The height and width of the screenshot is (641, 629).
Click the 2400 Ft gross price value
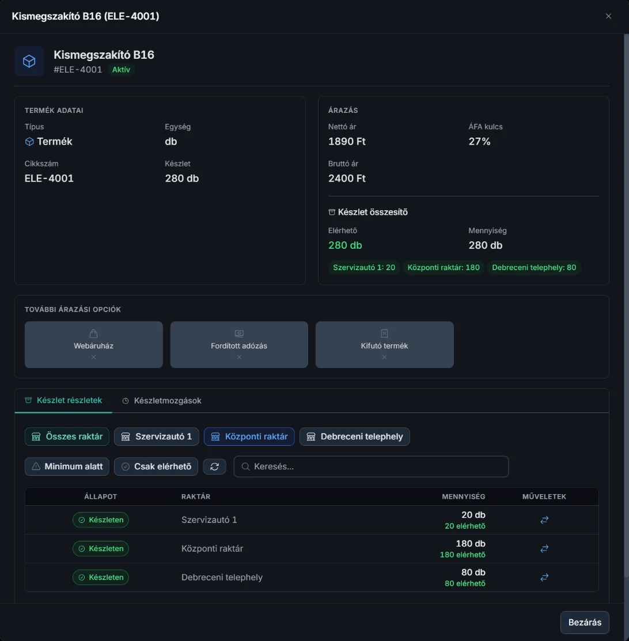point(347,178)
